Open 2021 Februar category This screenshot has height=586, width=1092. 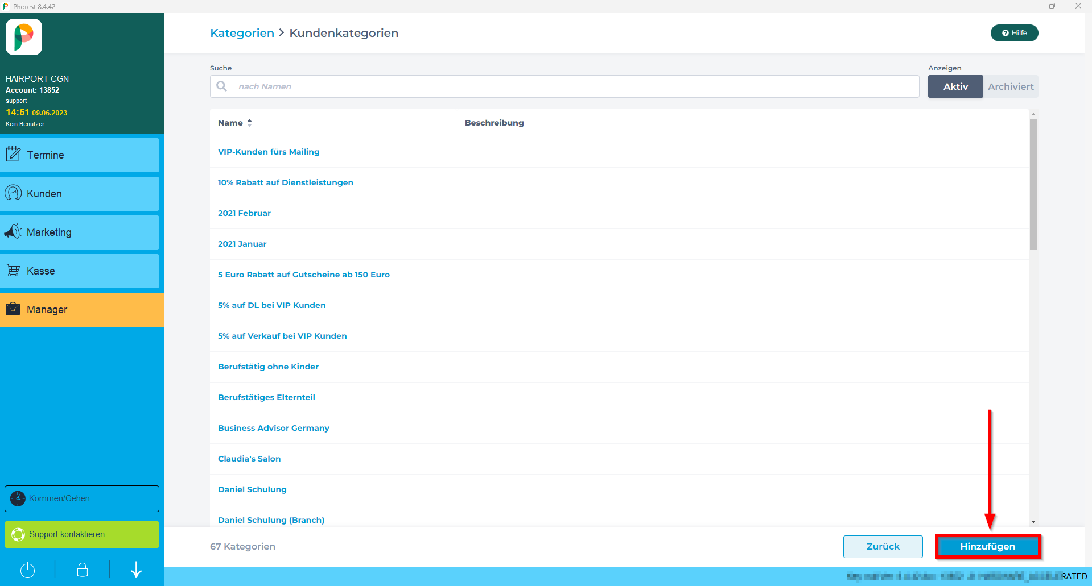244,213
